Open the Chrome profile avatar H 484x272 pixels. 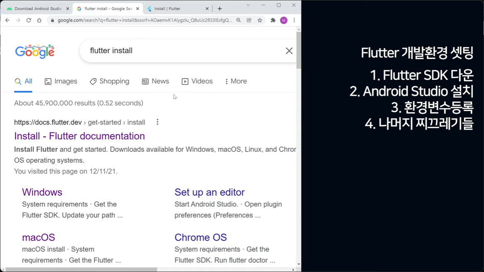pyautogui.click(x=284, y=20)
